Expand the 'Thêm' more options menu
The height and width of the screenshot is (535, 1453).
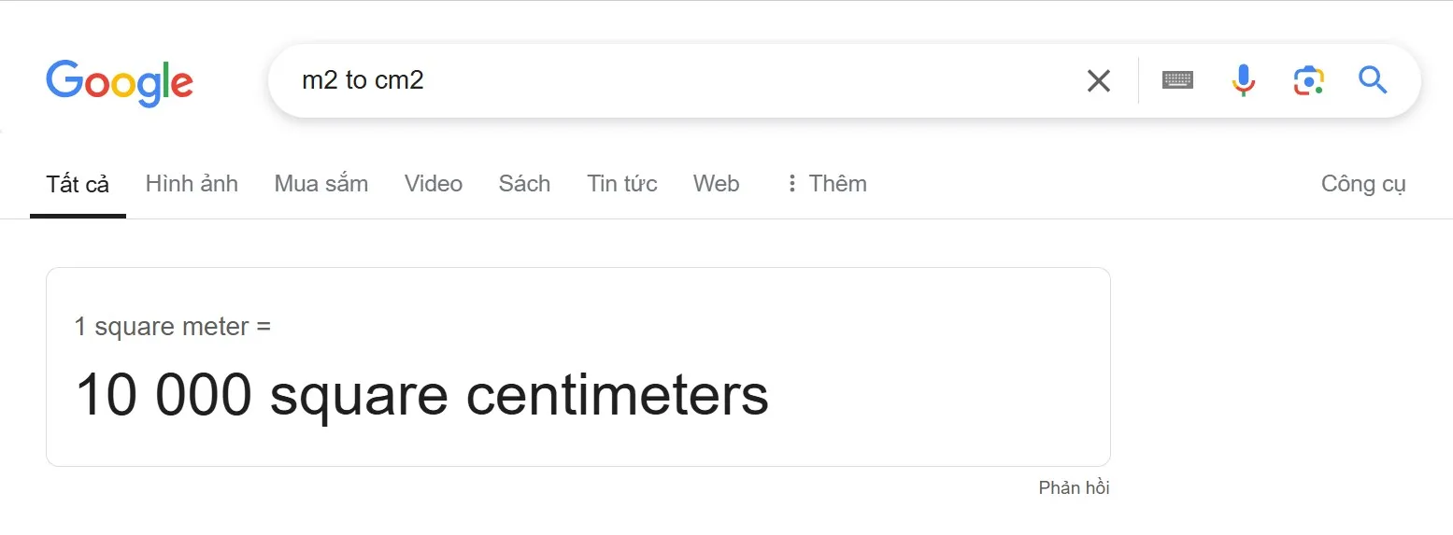826,184
